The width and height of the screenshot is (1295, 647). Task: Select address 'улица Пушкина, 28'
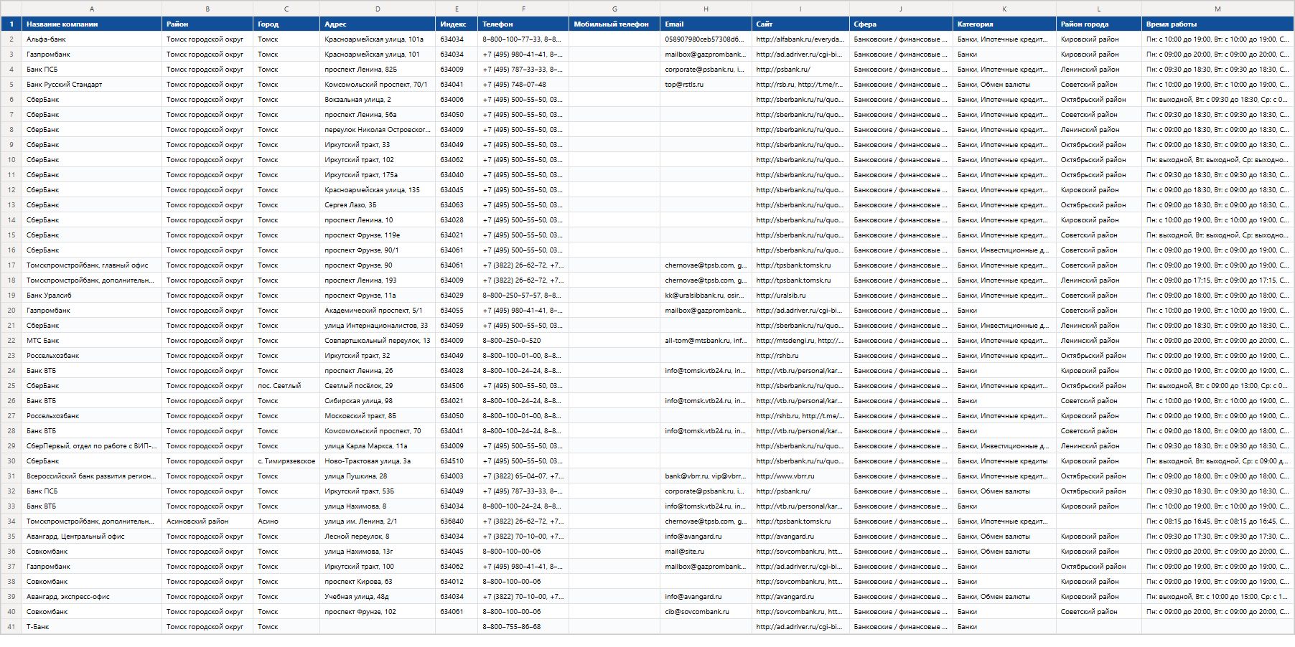coord(378,476)
